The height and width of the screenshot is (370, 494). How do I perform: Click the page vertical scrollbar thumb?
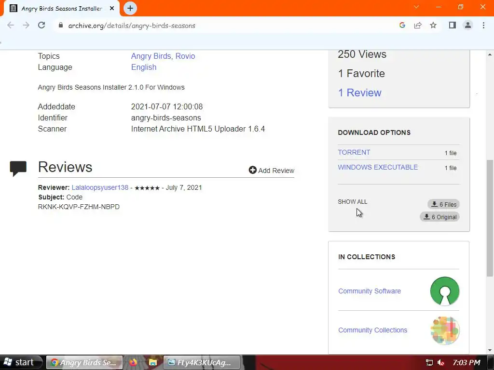point(490,218)
